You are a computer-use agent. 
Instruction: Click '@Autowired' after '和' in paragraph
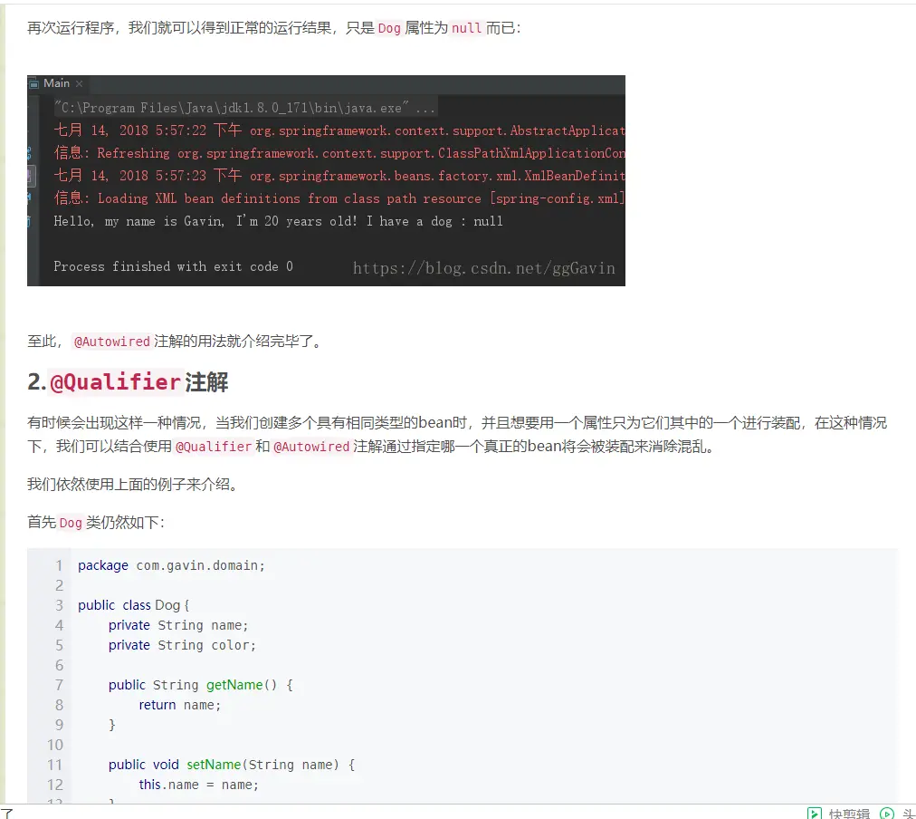[x=311, y=447]
